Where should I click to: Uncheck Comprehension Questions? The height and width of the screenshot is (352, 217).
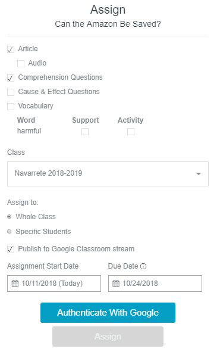tap(11, 78)
